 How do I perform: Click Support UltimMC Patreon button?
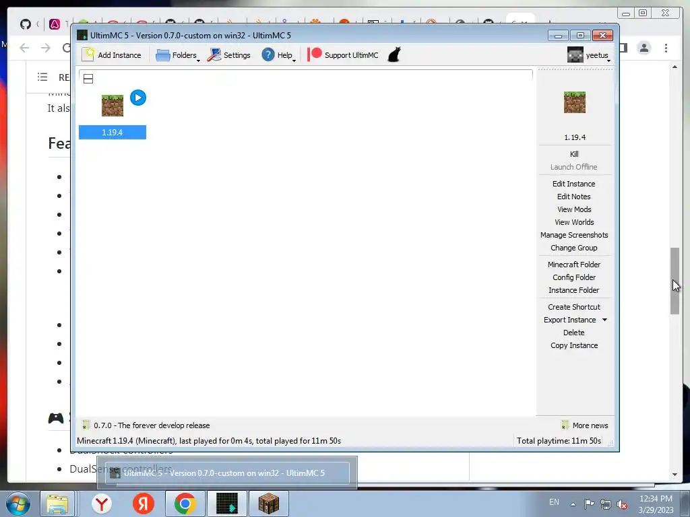(x=343, y=55)
